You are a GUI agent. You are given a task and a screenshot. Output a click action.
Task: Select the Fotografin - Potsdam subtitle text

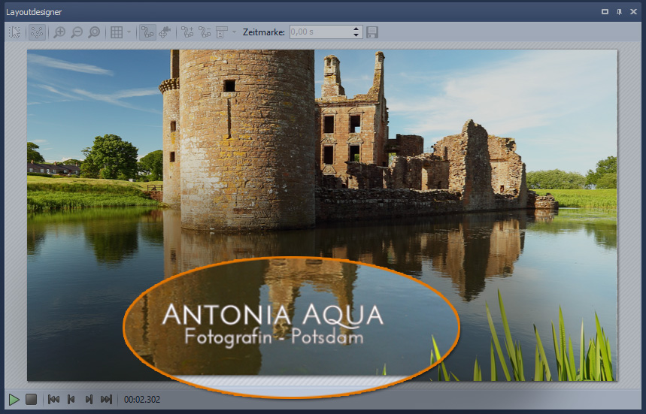(274, 337)
